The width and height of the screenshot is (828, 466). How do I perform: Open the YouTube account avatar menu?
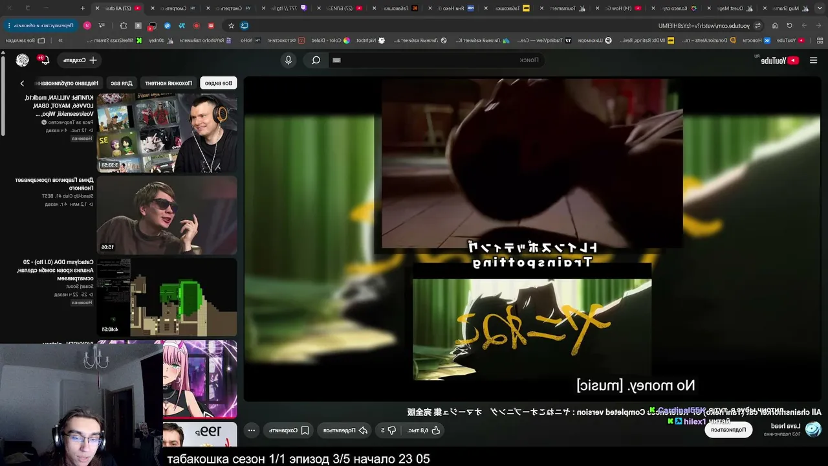pos(23,60)
